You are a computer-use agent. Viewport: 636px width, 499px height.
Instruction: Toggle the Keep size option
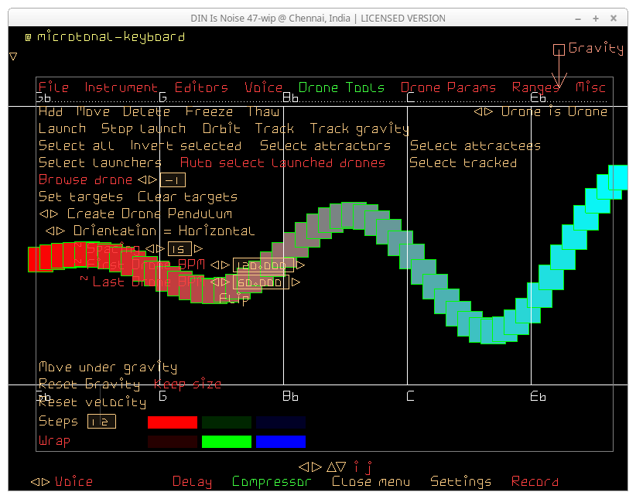[187, 385]
